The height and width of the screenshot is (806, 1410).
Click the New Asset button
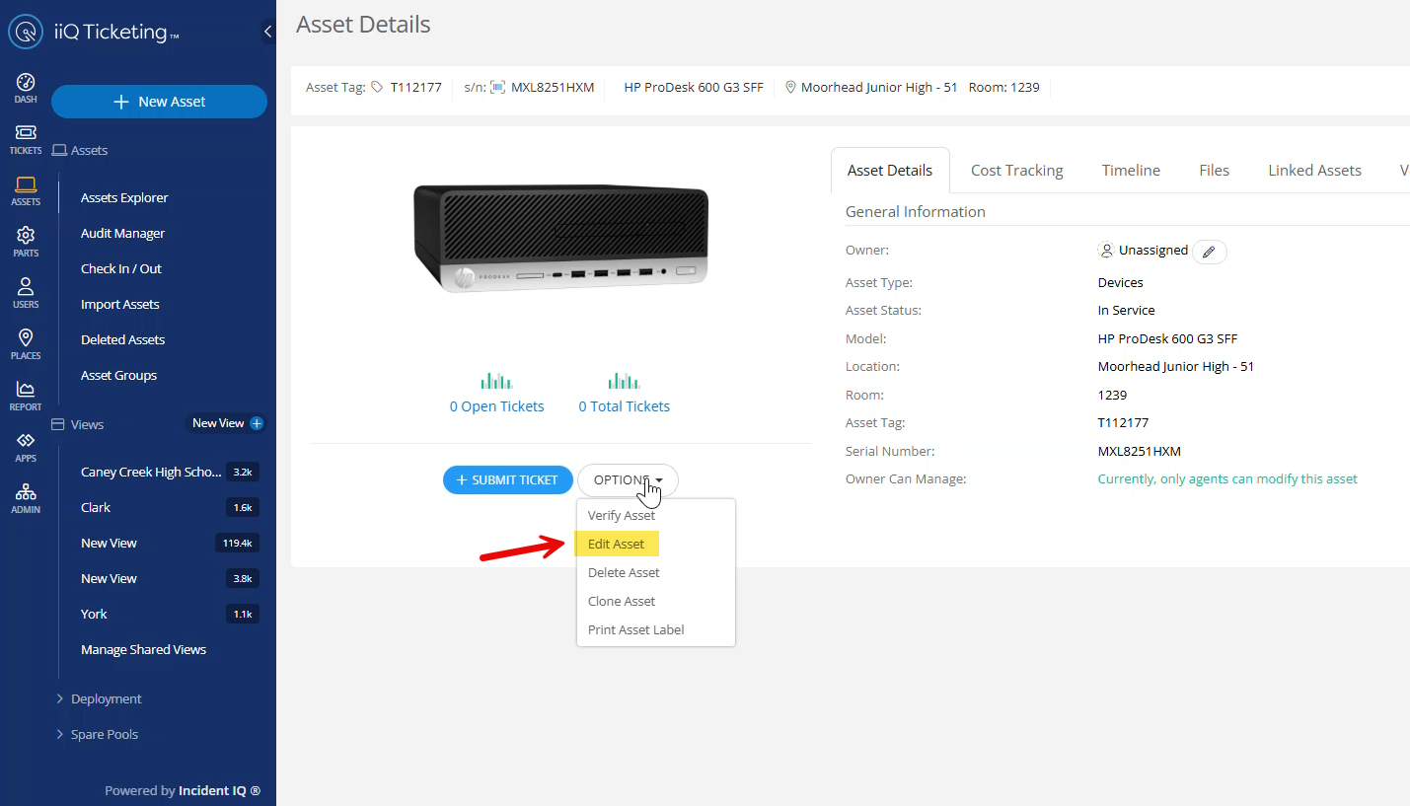[159, 102]
